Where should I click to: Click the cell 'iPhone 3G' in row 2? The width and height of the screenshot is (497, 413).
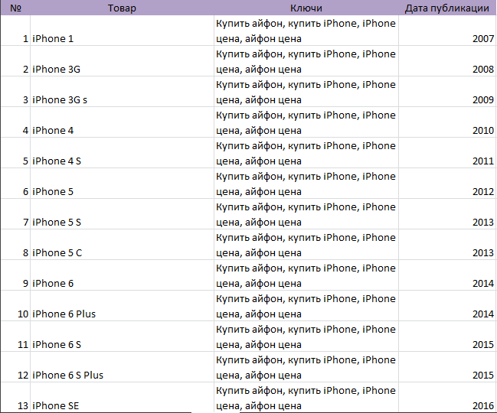point(122,61)
